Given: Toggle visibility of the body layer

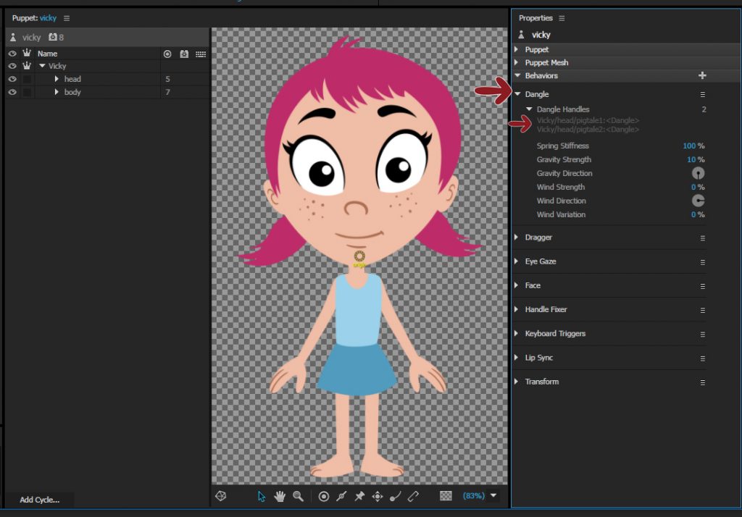Looking at the screenshot, I should (x=12, y=92).
